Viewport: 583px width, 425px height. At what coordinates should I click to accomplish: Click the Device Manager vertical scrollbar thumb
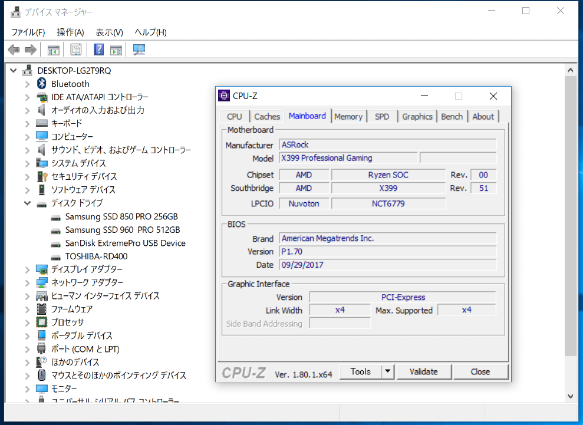point(571,216)
